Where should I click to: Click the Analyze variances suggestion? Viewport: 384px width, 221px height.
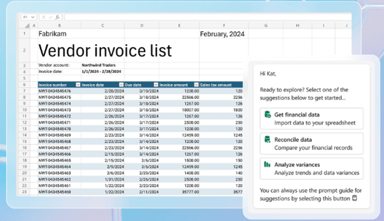pyautogui.click(x=311, y=168)
